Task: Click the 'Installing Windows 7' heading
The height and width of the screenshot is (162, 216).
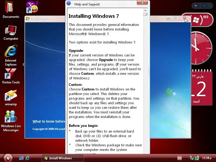Action: point(94,16)
